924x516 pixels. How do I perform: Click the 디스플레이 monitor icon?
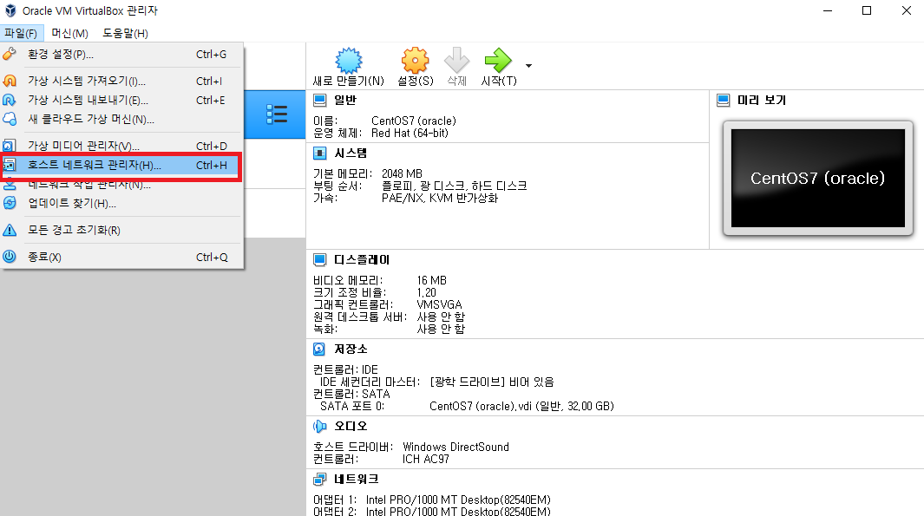click(x=319, y=260)
